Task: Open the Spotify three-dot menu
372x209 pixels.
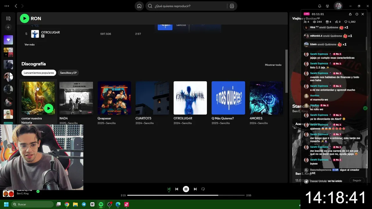Action: point(7,6)
